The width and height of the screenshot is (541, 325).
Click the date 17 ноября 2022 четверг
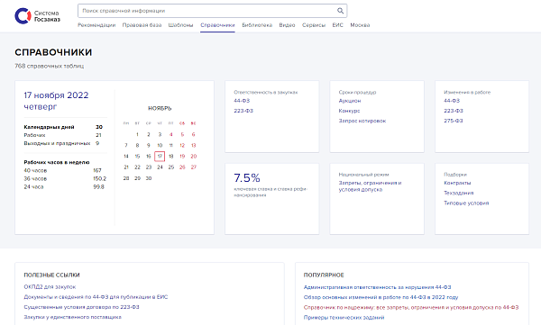pyautogui.click(x=56, y=101)
